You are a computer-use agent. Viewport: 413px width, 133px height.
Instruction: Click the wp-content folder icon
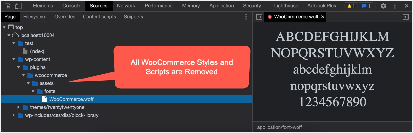point(21,59)
